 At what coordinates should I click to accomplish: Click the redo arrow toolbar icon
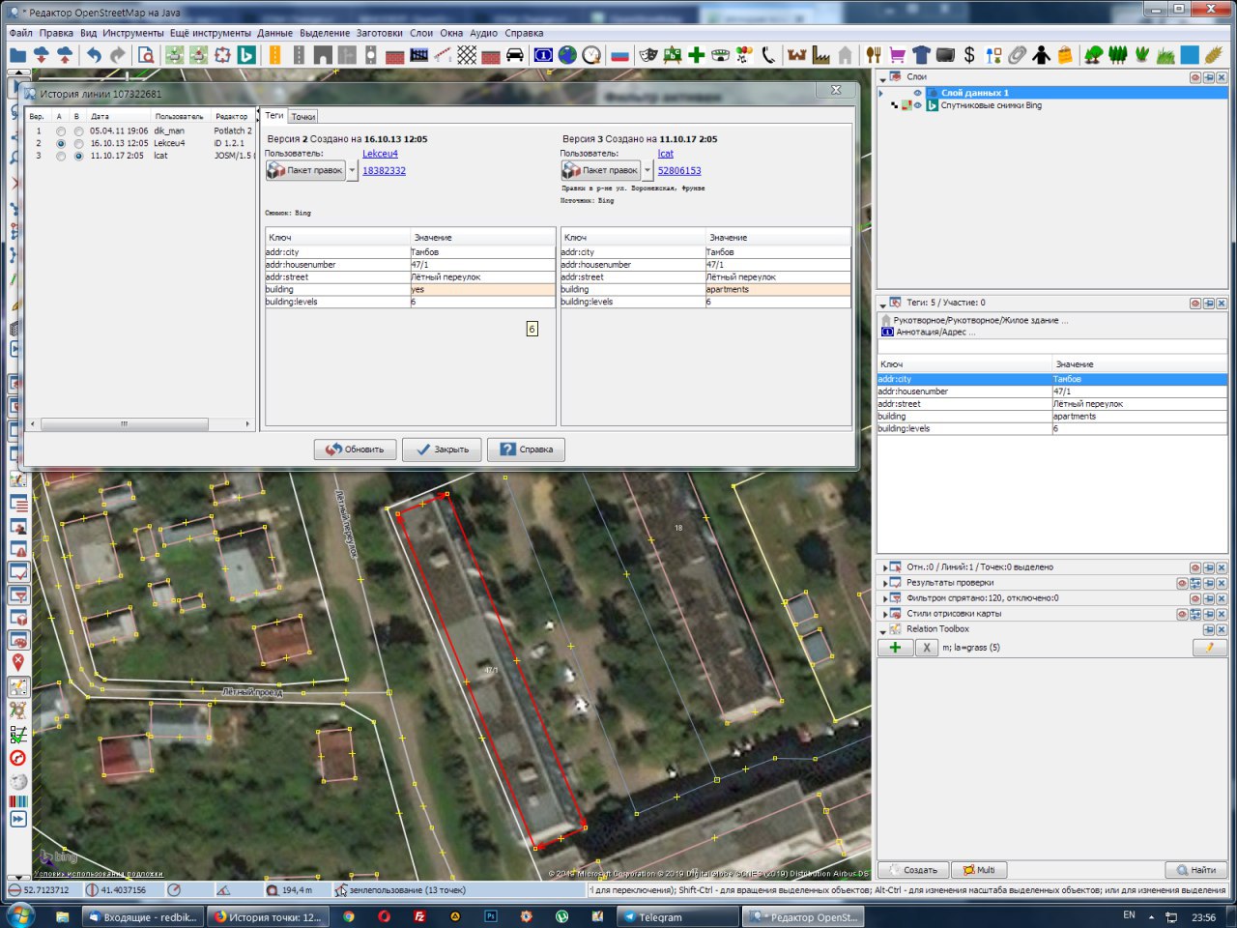[118, 55]
